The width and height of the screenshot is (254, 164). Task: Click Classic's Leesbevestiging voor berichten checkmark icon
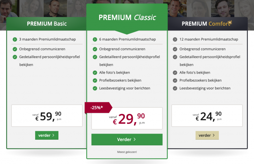click(x=95, y=88)
